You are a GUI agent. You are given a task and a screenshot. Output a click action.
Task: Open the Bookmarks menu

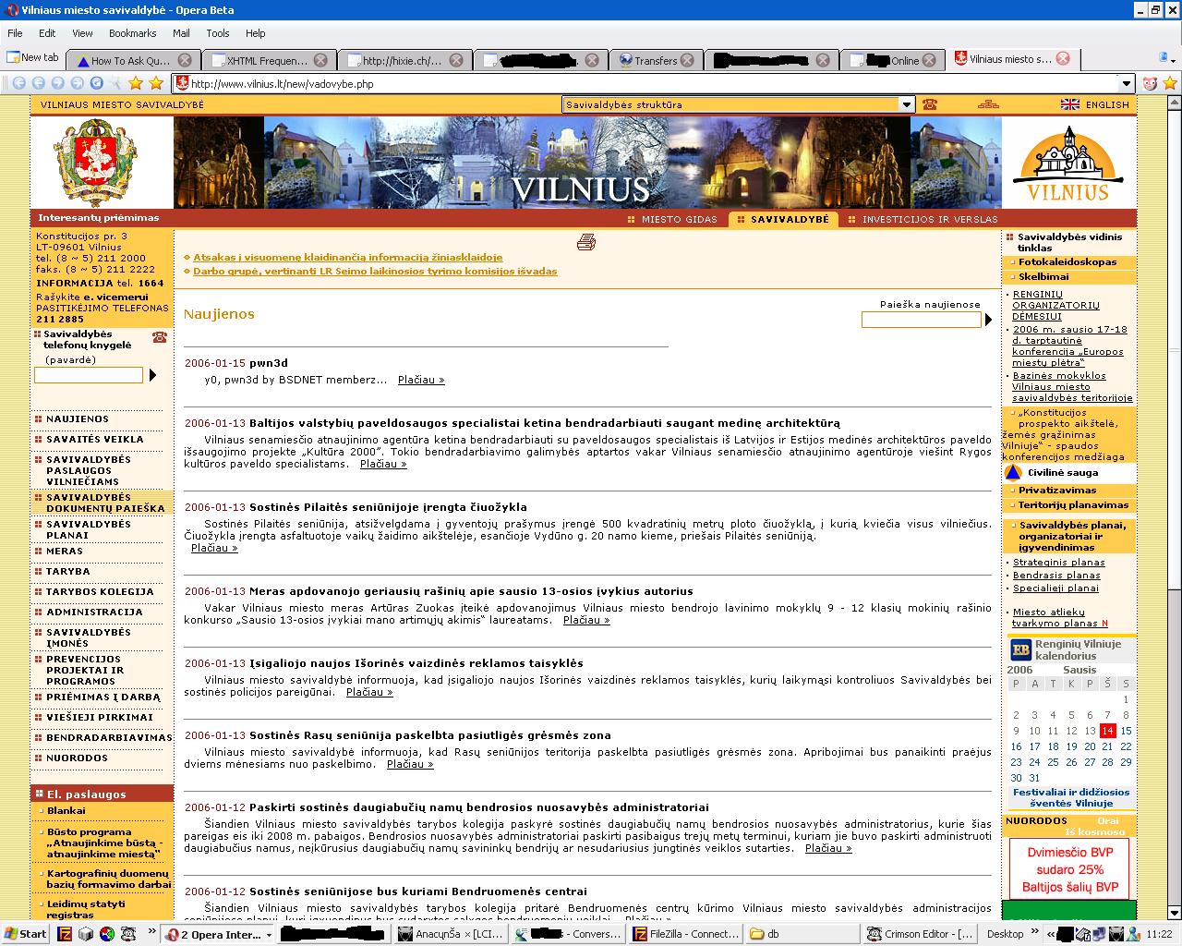coord(132,33)
